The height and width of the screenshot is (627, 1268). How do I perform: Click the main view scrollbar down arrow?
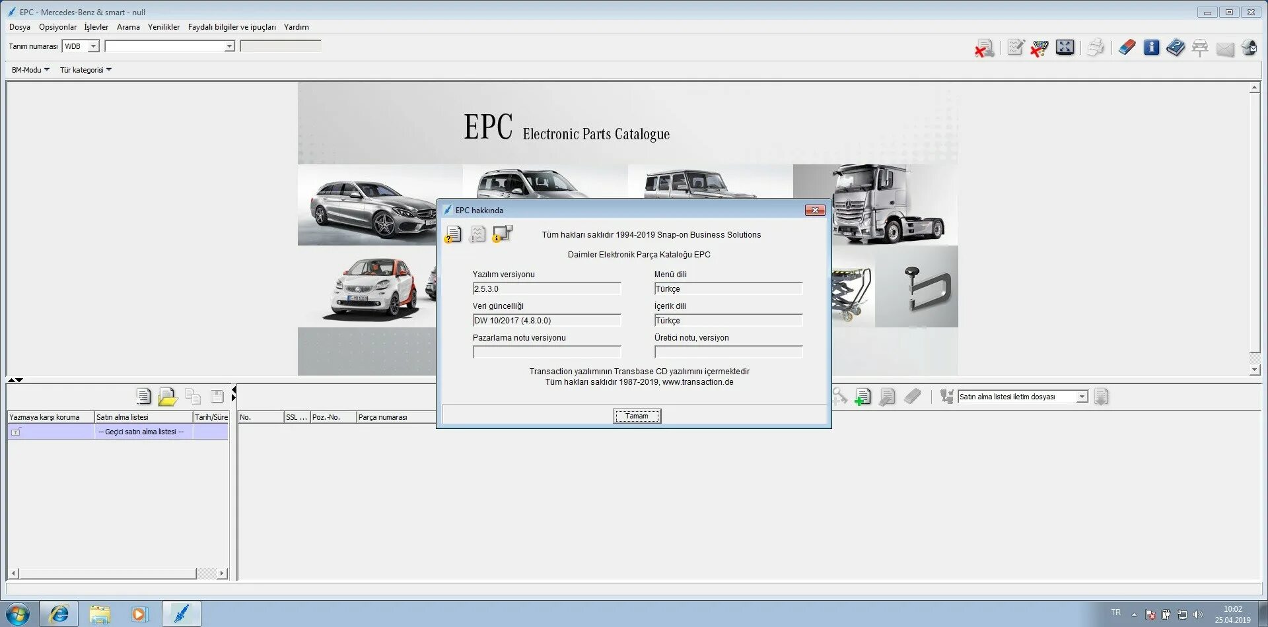click(x=1255, y=370)
